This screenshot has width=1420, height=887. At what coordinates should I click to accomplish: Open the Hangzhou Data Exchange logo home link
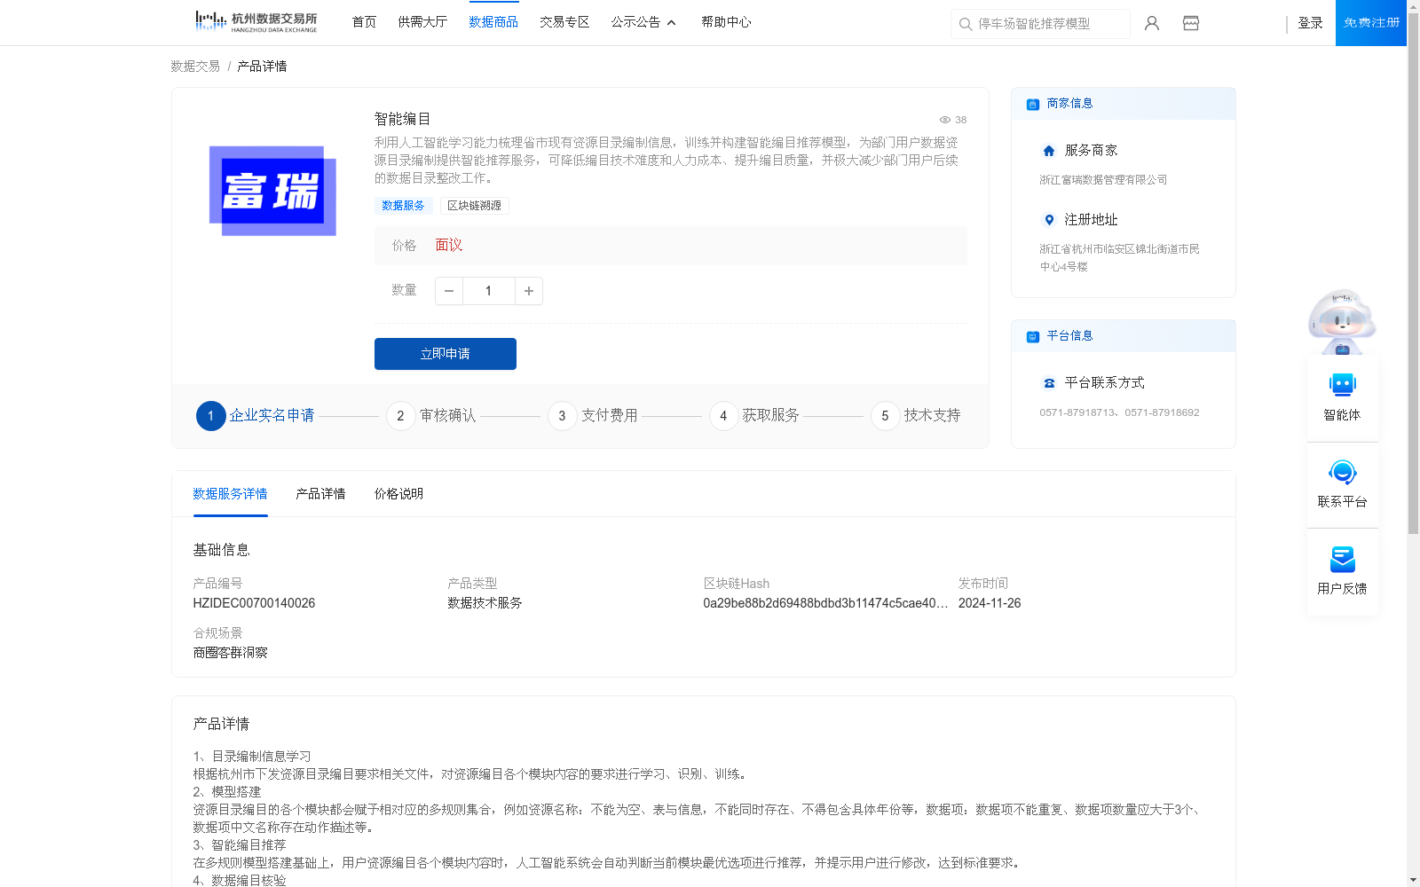click(256, 22)
